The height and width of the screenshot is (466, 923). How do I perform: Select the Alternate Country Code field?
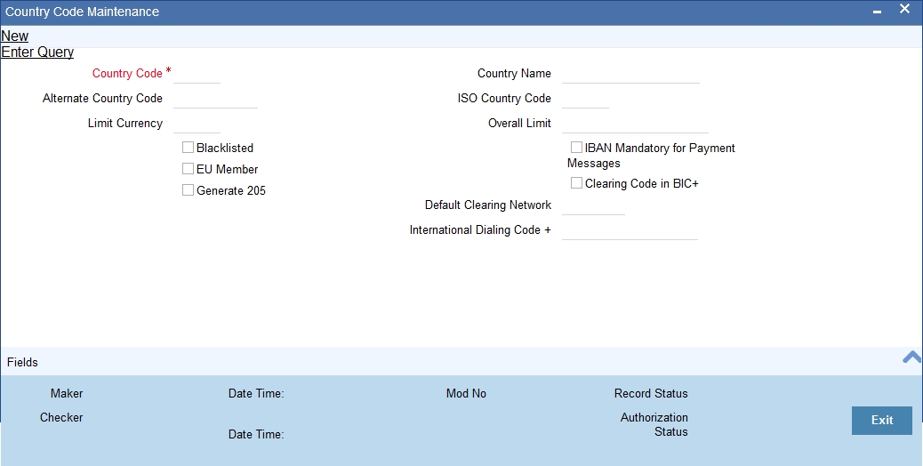click(215, 98)
